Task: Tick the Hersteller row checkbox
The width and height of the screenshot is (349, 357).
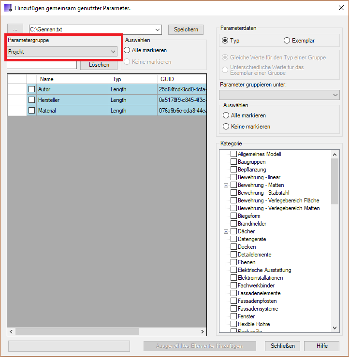Action: [x=32, y=100]
